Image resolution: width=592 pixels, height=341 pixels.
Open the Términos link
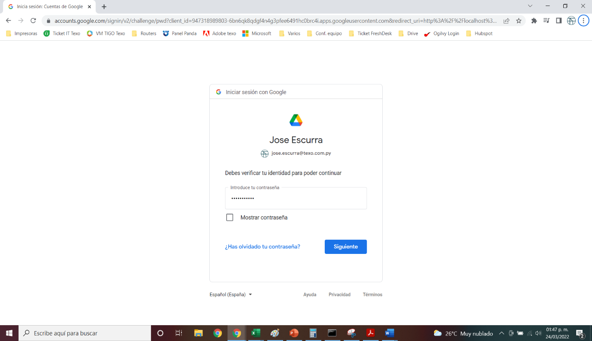click(x=372, y=295)
